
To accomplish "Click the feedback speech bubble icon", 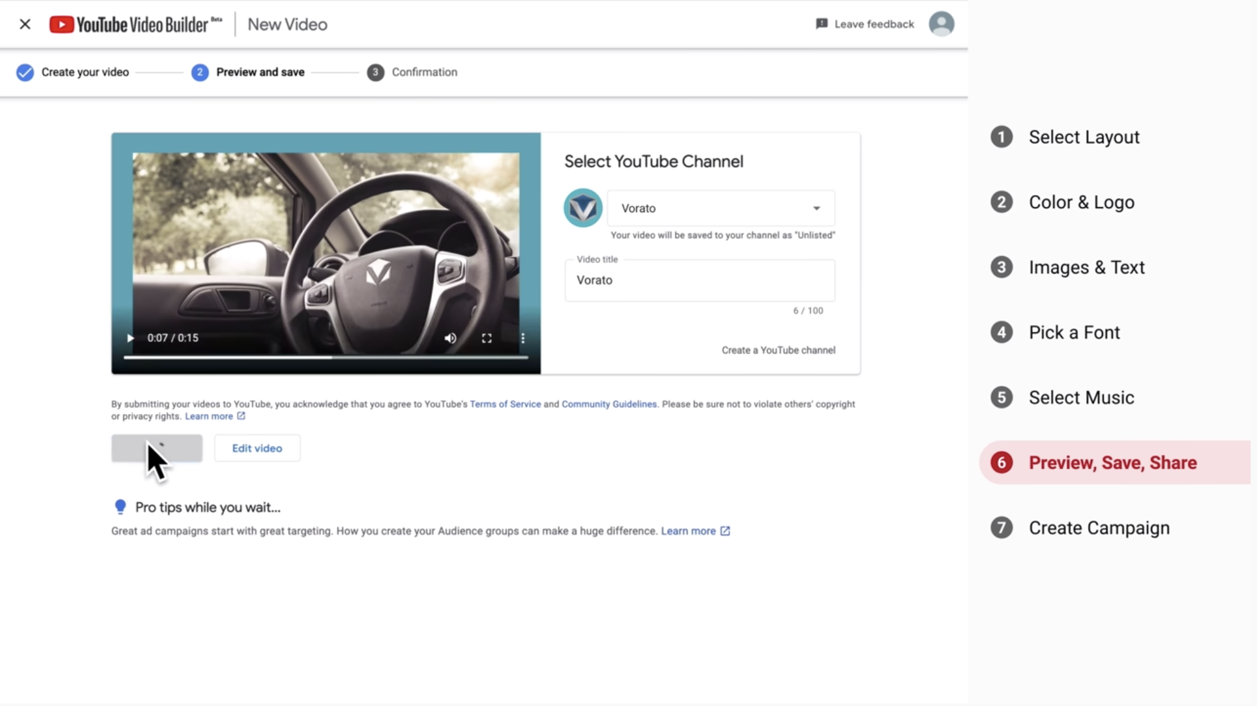I will pos(821,24).
